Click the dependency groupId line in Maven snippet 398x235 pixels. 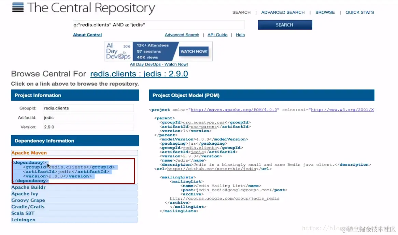point(69,167)
